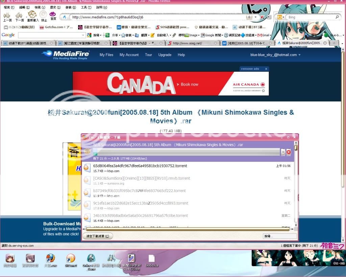Open the BitComet desktop shortcut

(71, 259)
